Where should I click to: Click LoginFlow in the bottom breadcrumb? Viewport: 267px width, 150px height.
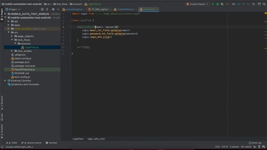[78, 139]
